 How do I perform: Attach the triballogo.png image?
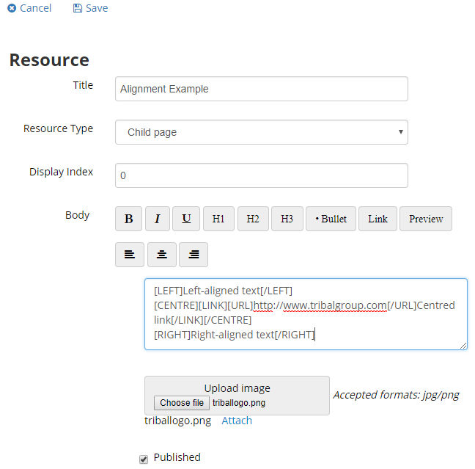click(237, 421)
